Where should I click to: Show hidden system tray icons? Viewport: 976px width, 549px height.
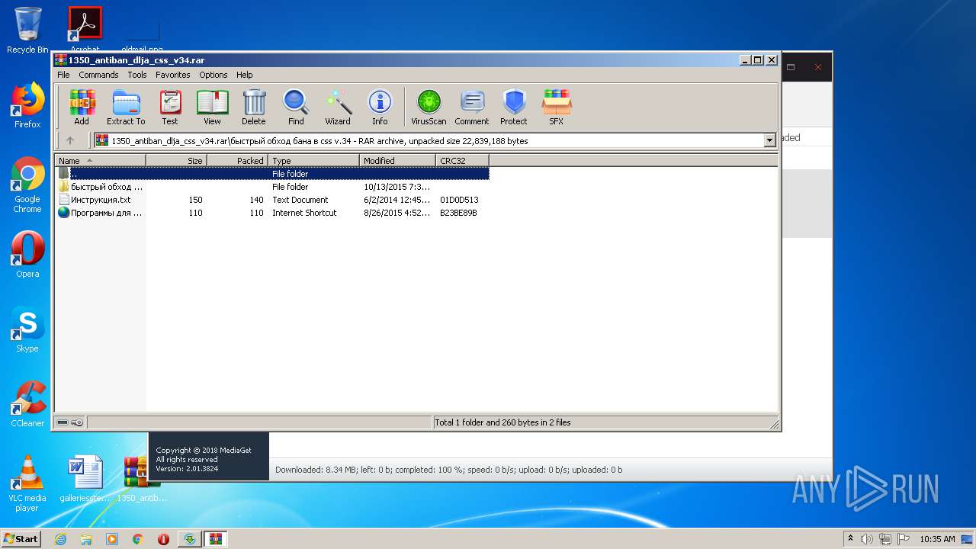[850, 539]
